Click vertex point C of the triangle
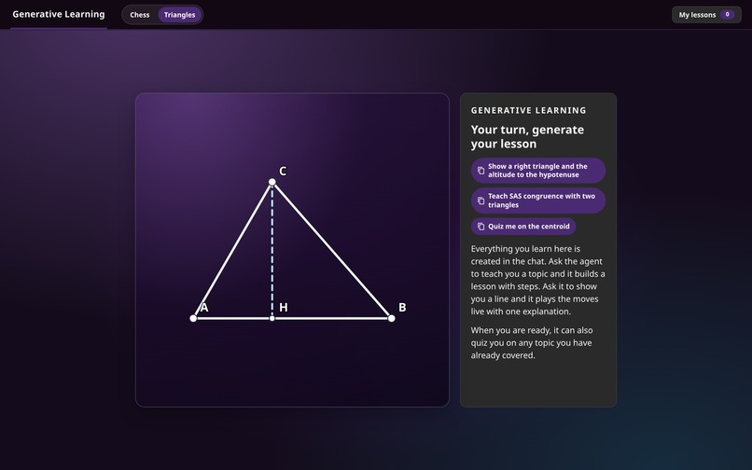Image resolution: width=752 pixels, height=470 pixels. coord(272,182)
